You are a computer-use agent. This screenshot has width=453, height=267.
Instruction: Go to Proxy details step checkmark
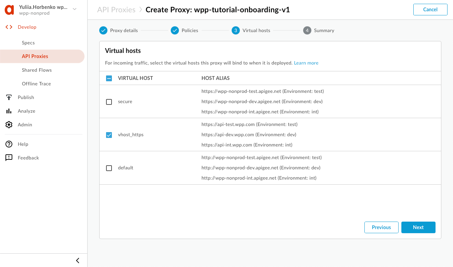click(103, 30)
